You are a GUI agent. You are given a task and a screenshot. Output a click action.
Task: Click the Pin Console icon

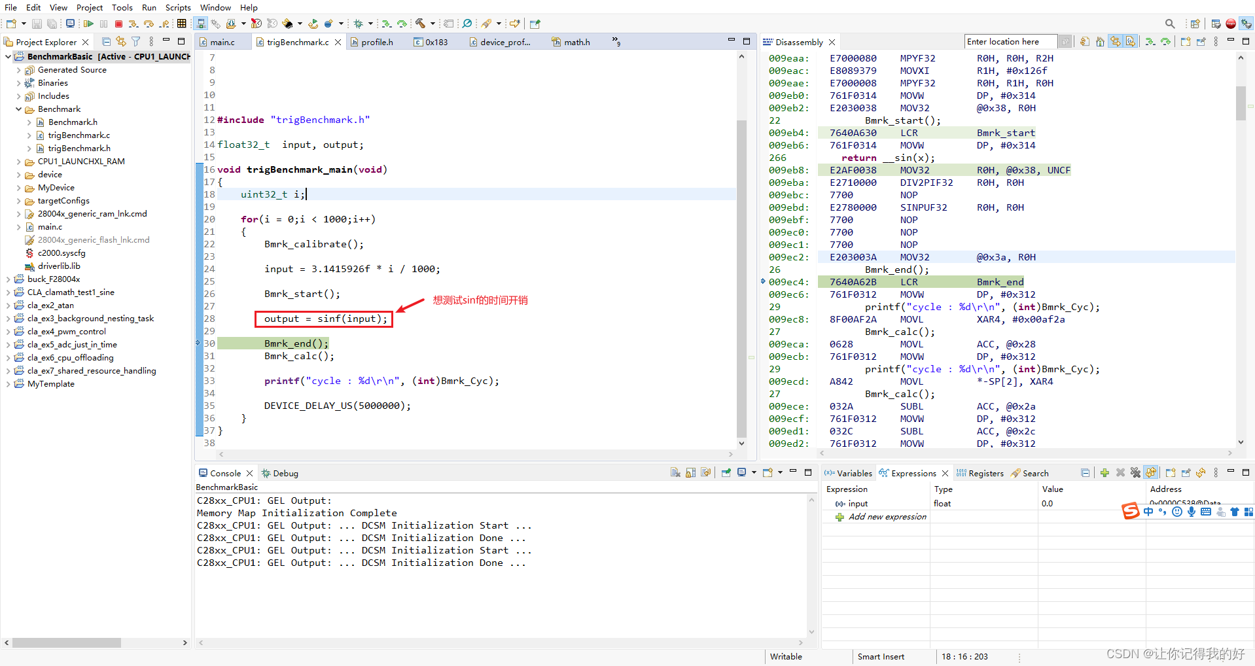pyautogui.click(x=726, y=473)
